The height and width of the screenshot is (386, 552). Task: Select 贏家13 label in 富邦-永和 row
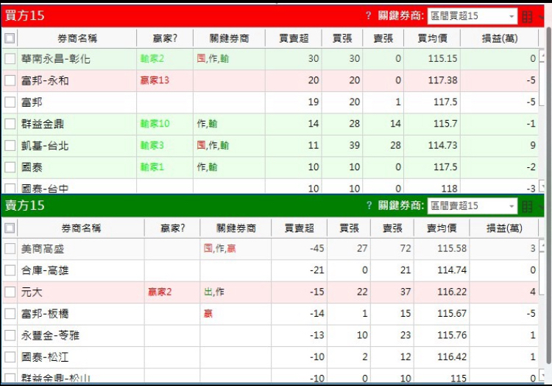tap(155, 80)
